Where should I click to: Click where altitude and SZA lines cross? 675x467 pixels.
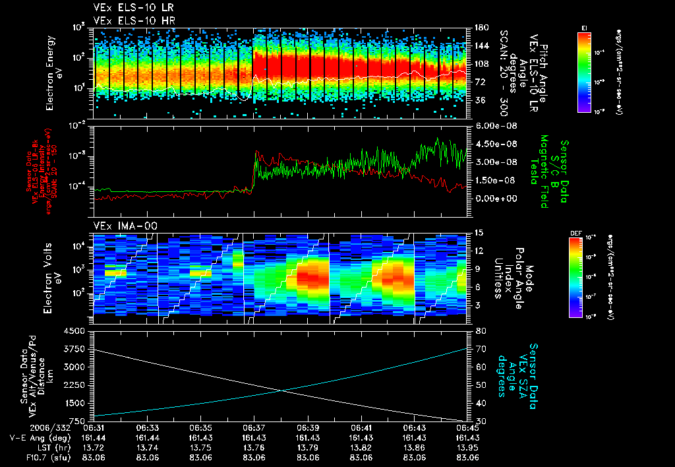click(282, 390)
